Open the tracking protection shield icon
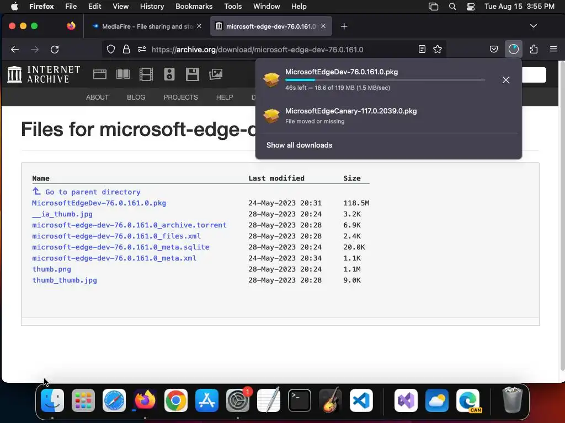The image size is (565, 423). [x=111, y=49]
